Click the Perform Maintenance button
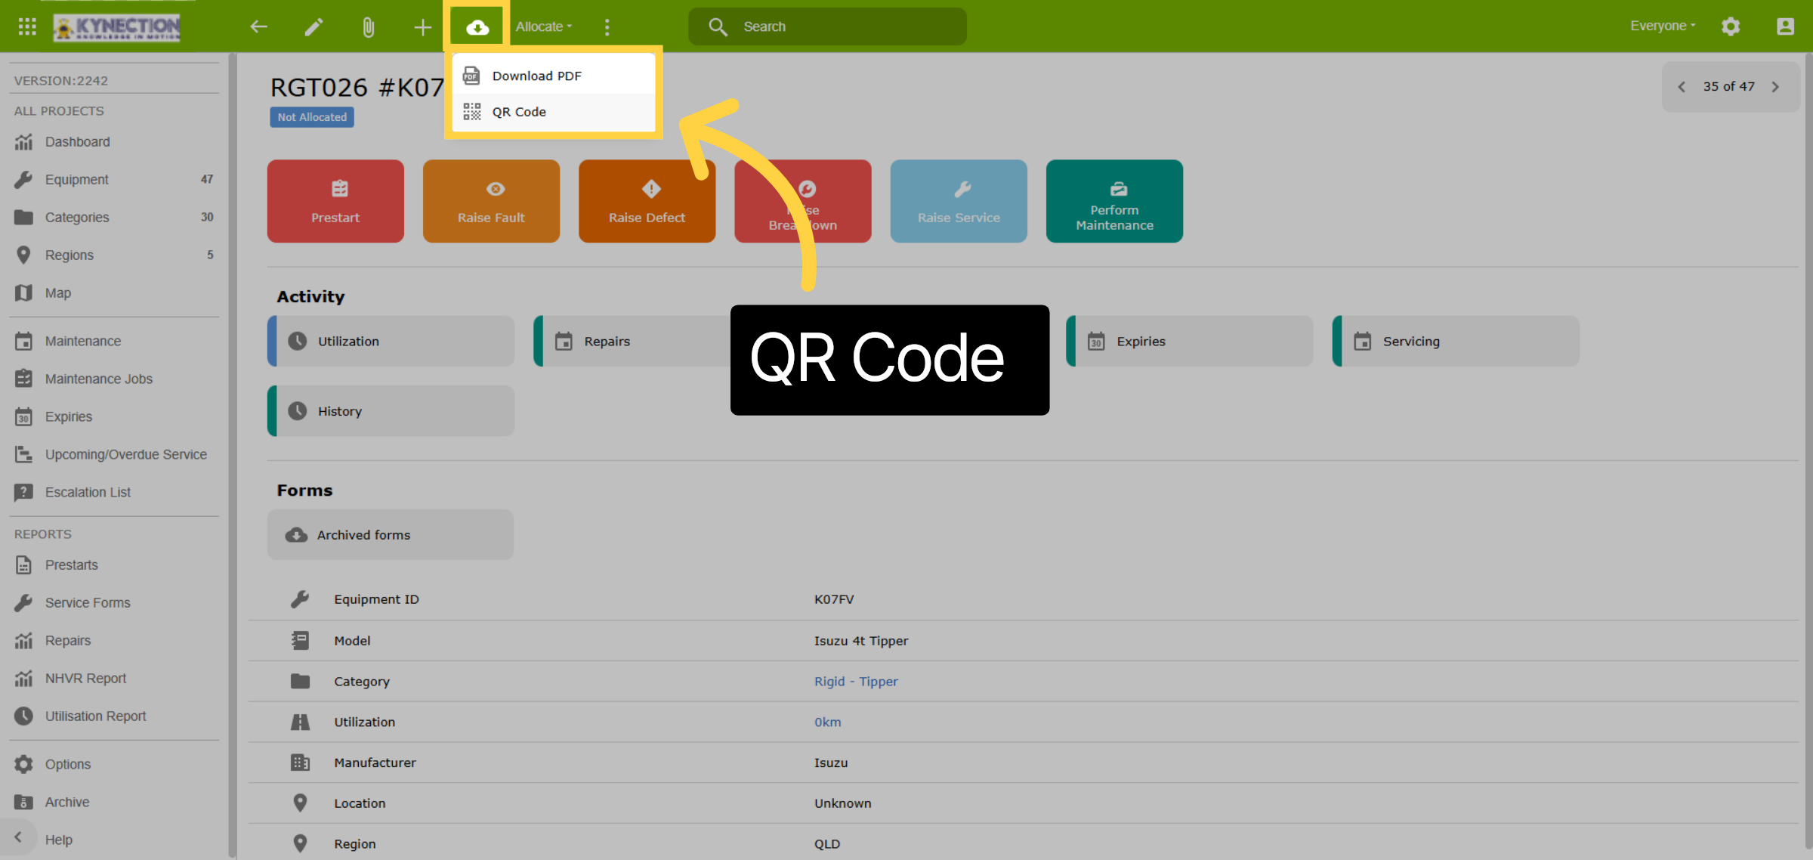The width and height of the screenshot is (1813, 860). pos(1114,201)
